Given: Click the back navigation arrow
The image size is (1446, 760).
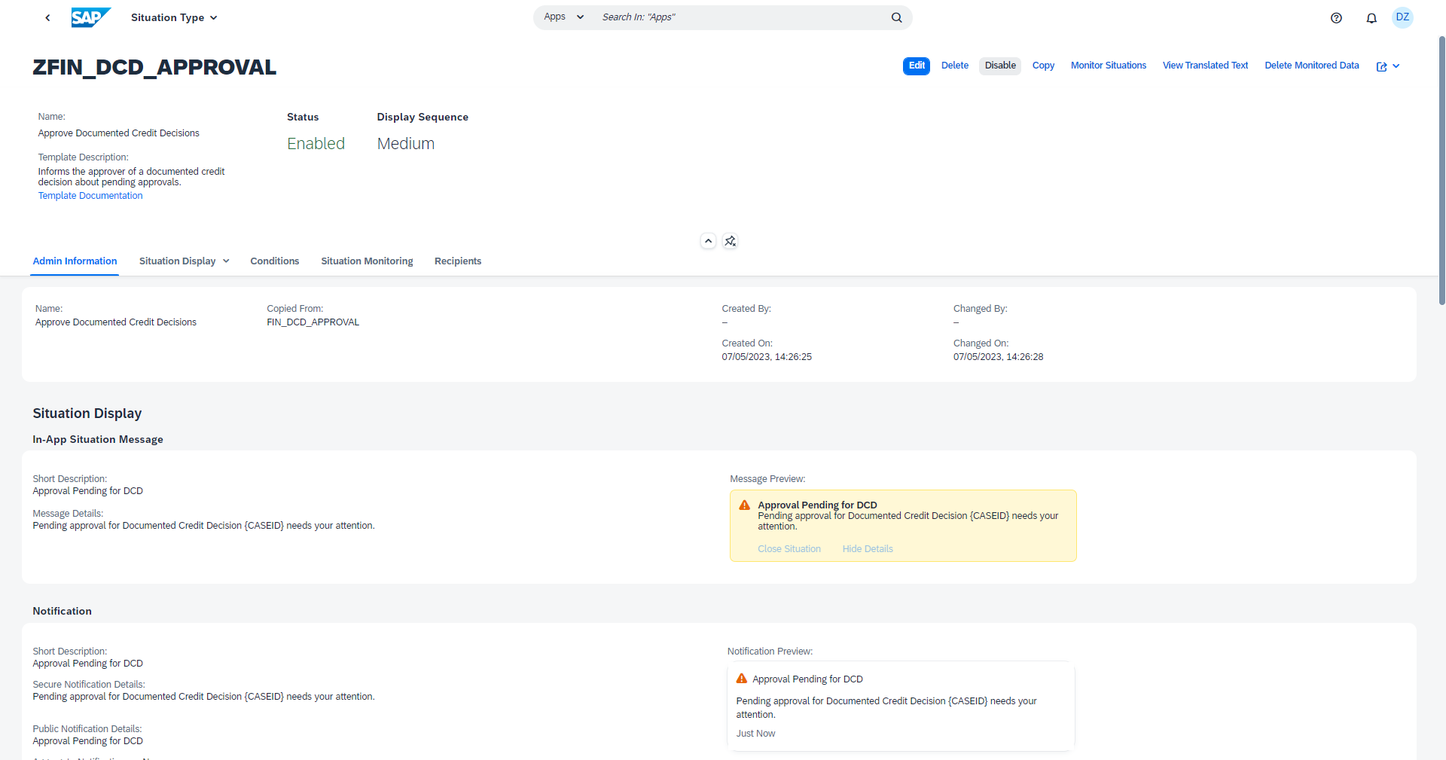Looking at the screenshot, I should (47, 17).
